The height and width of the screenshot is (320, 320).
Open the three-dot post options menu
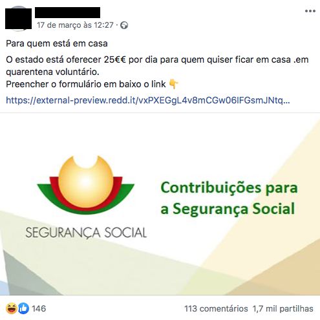pyautogui.click(x=310, y=11)
